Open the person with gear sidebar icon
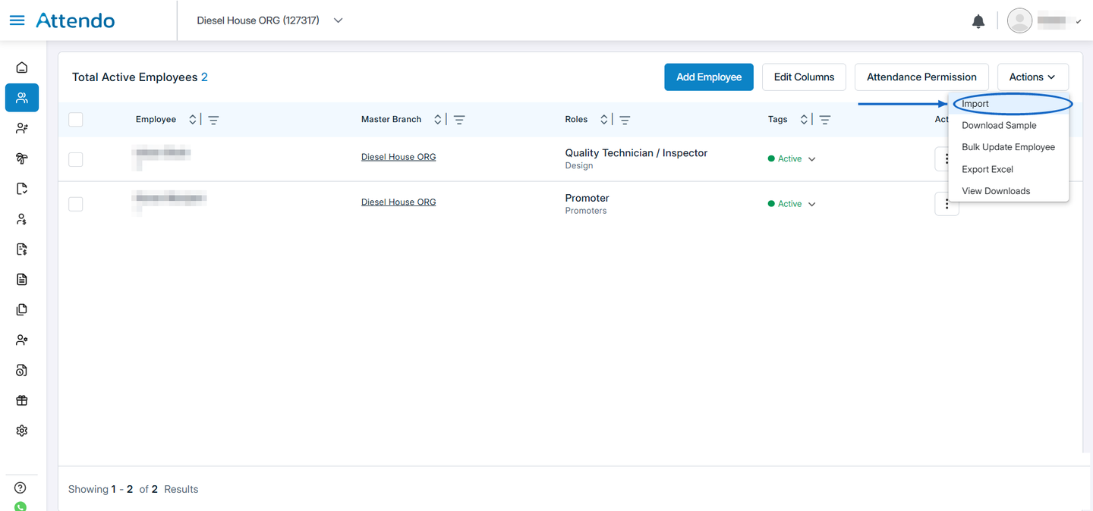 pos(22,340)
